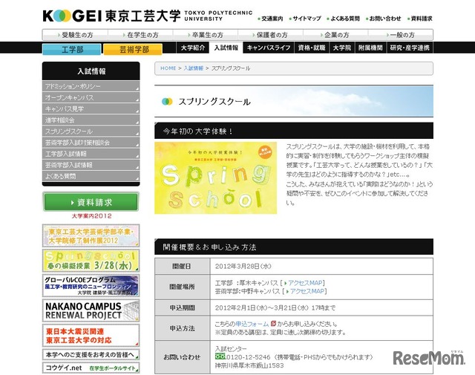Viewport: 475px width, 375px height.
Task: Open the コウゲイ.net student portal banner
Action: (91, 368)
